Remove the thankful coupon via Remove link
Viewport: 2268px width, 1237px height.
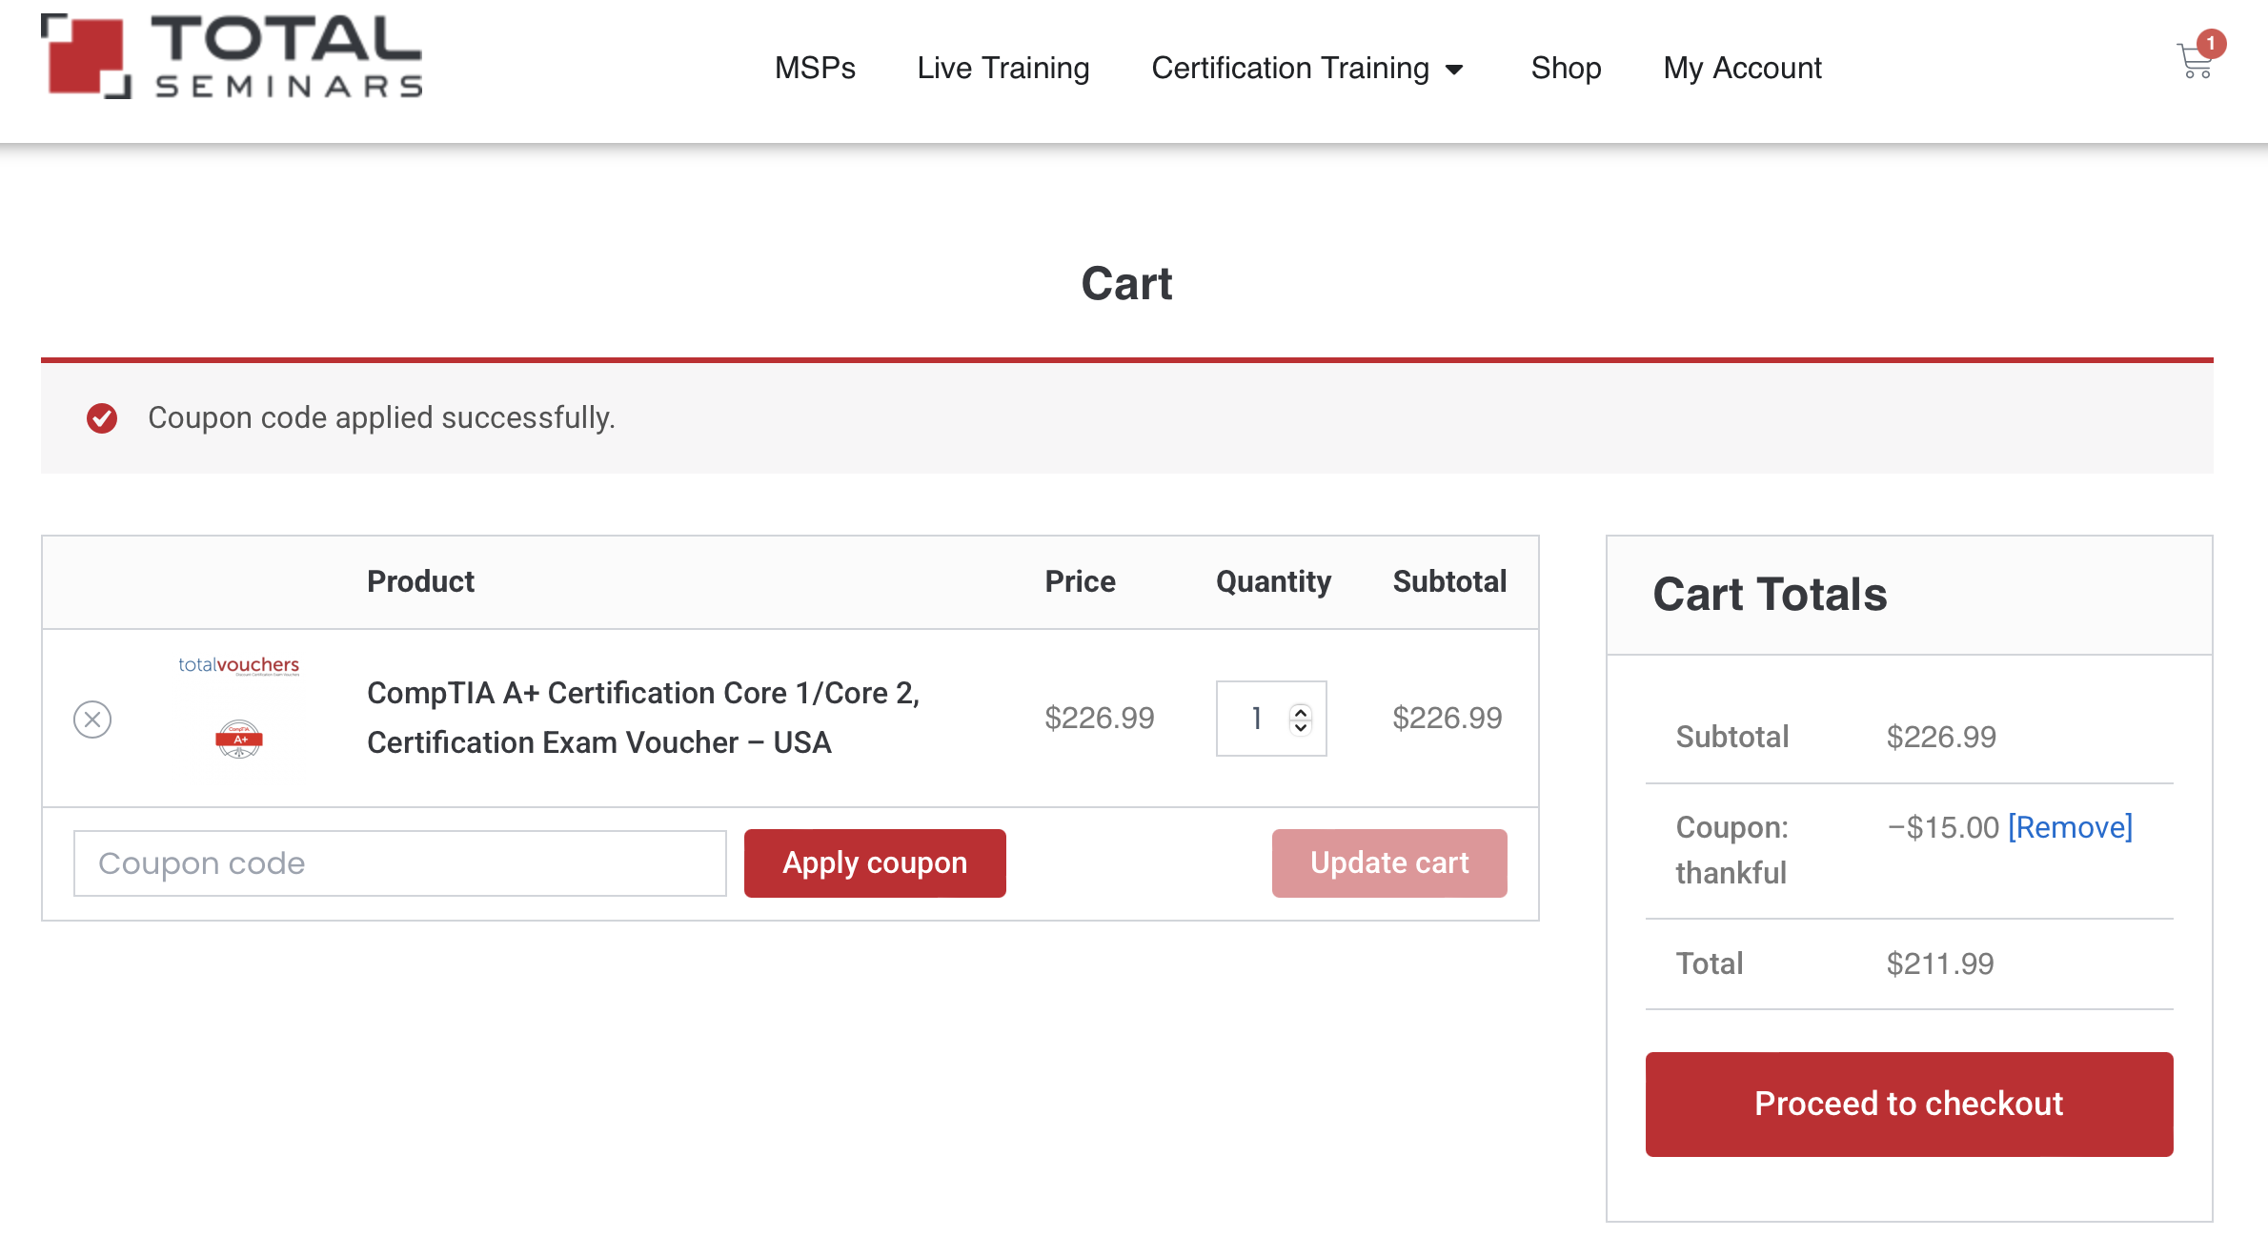pos(2070,827)
